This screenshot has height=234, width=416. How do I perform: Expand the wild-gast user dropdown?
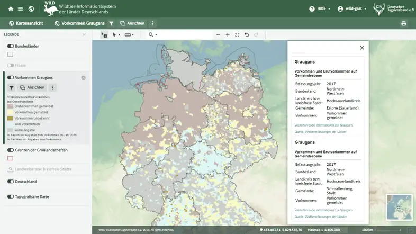352,9
